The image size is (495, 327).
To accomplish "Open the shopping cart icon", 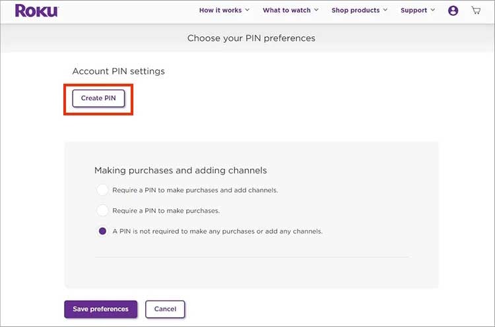I will pyautogui.click(x=476, y=11).
